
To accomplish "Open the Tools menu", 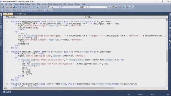I will 50,4.
